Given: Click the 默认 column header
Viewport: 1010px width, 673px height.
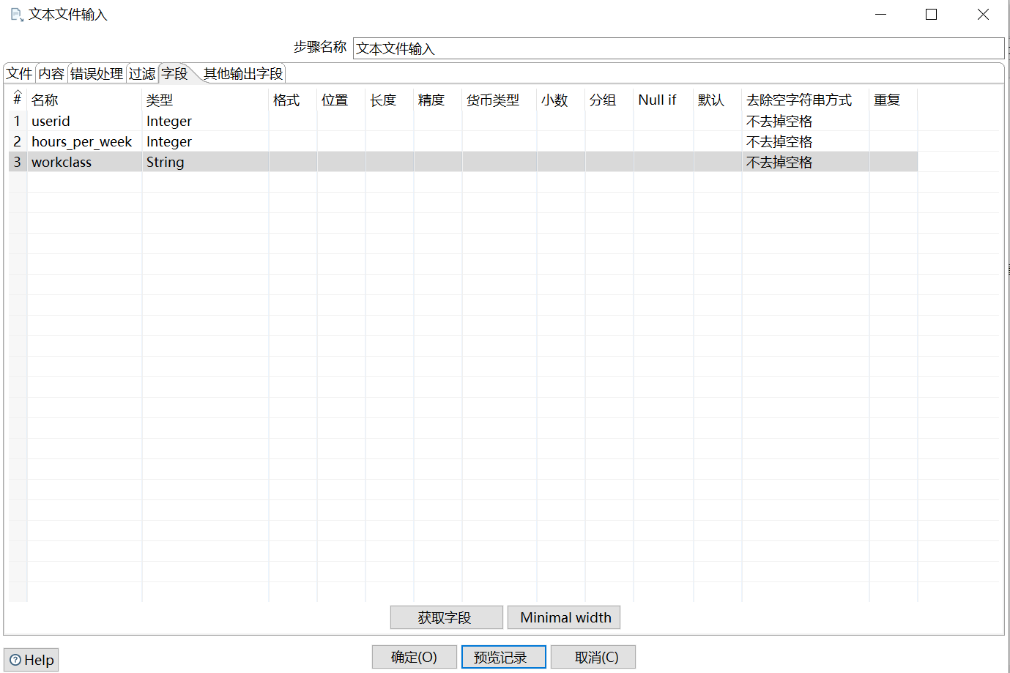Looking at the screenshot, I should coord(718,100).
